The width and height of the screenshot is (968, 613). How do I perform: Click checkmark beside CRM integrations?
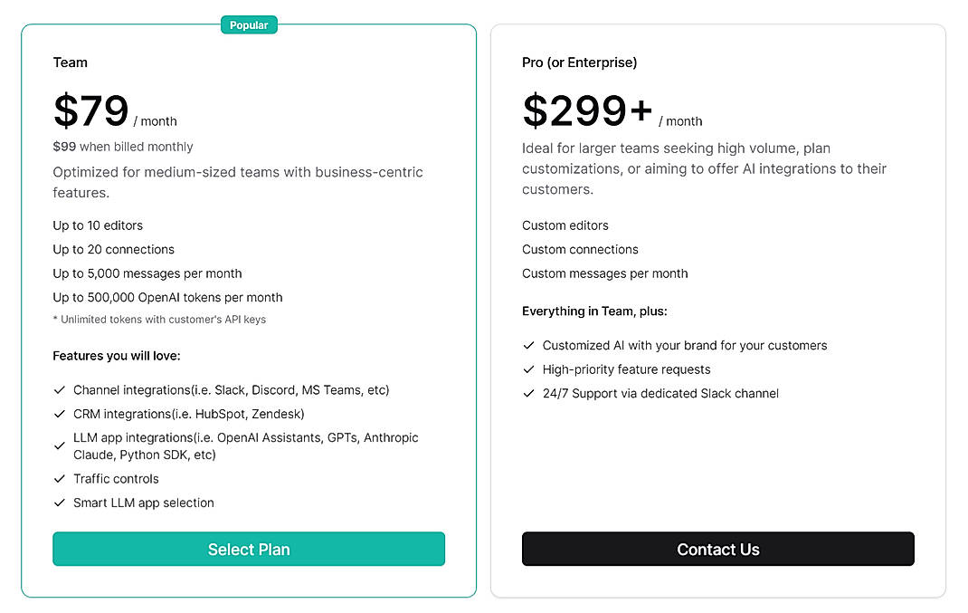pyautogui.click(x=60, y=414)
